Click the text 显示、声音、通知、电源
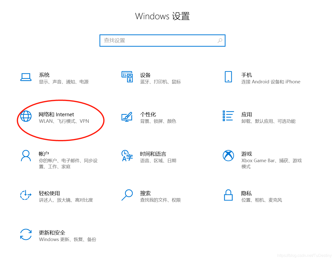 (64, 82)
